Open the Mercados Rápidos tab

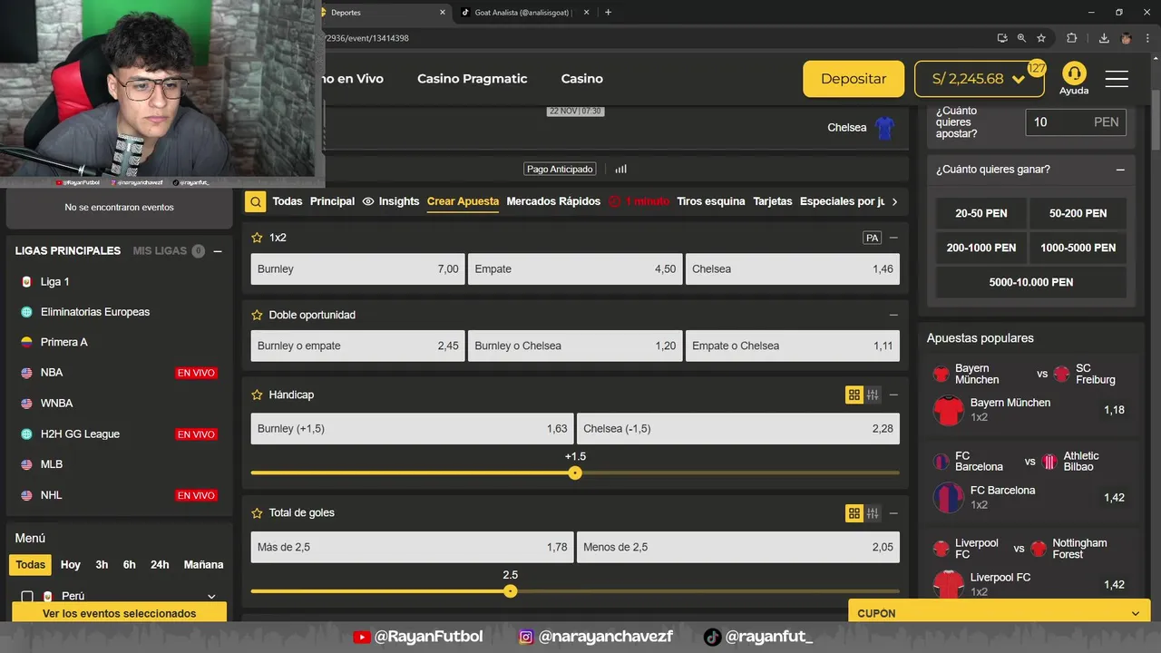pos(553,201)
